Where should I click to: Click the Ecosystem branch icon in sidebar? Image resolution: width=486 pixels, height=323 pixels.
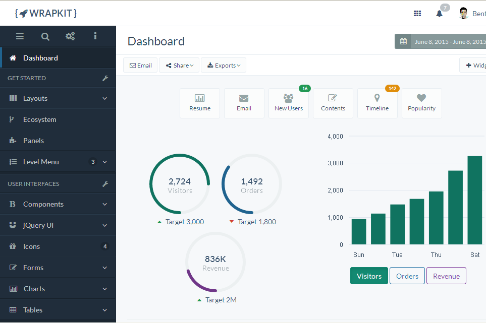[x=12, y=119]
